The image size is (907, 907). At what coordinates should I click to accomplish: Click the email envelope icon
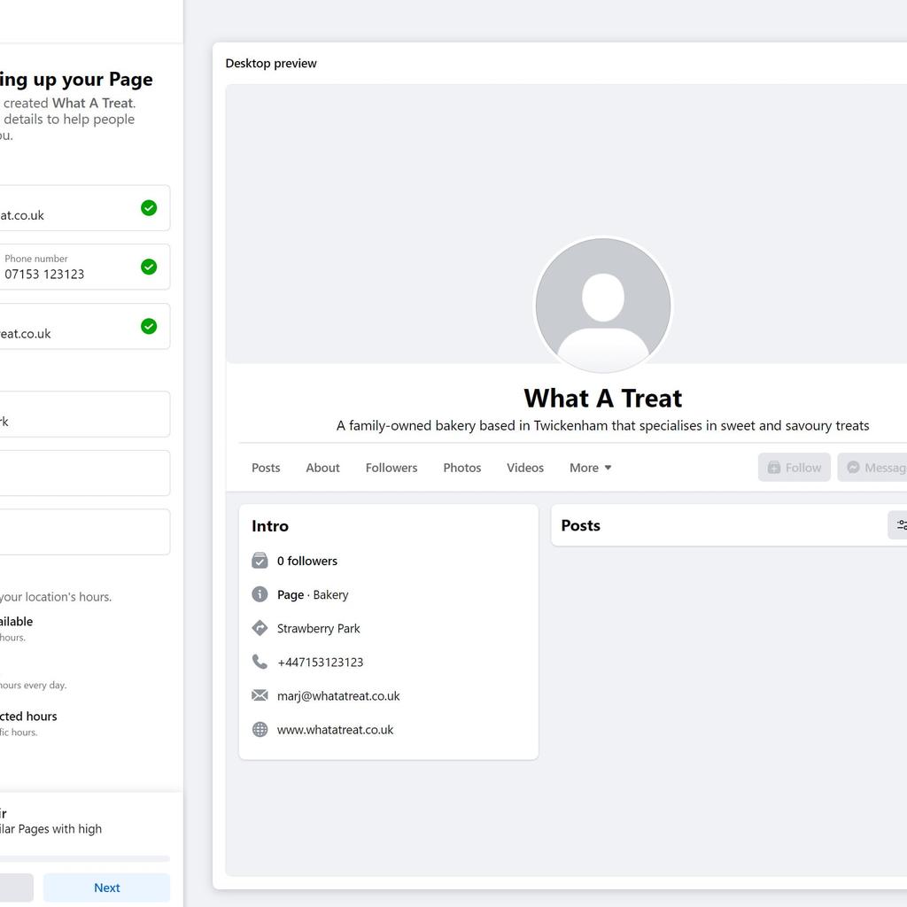tap(260, 696)
